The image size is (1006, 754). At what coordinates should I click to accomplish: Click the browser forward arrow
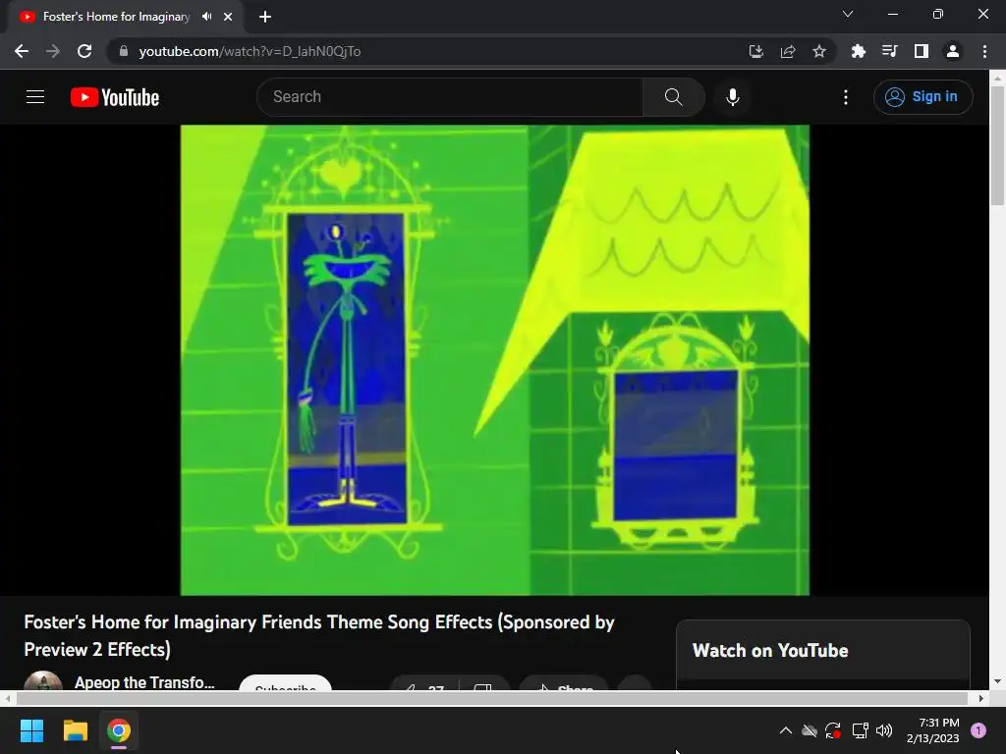(53, 51)
